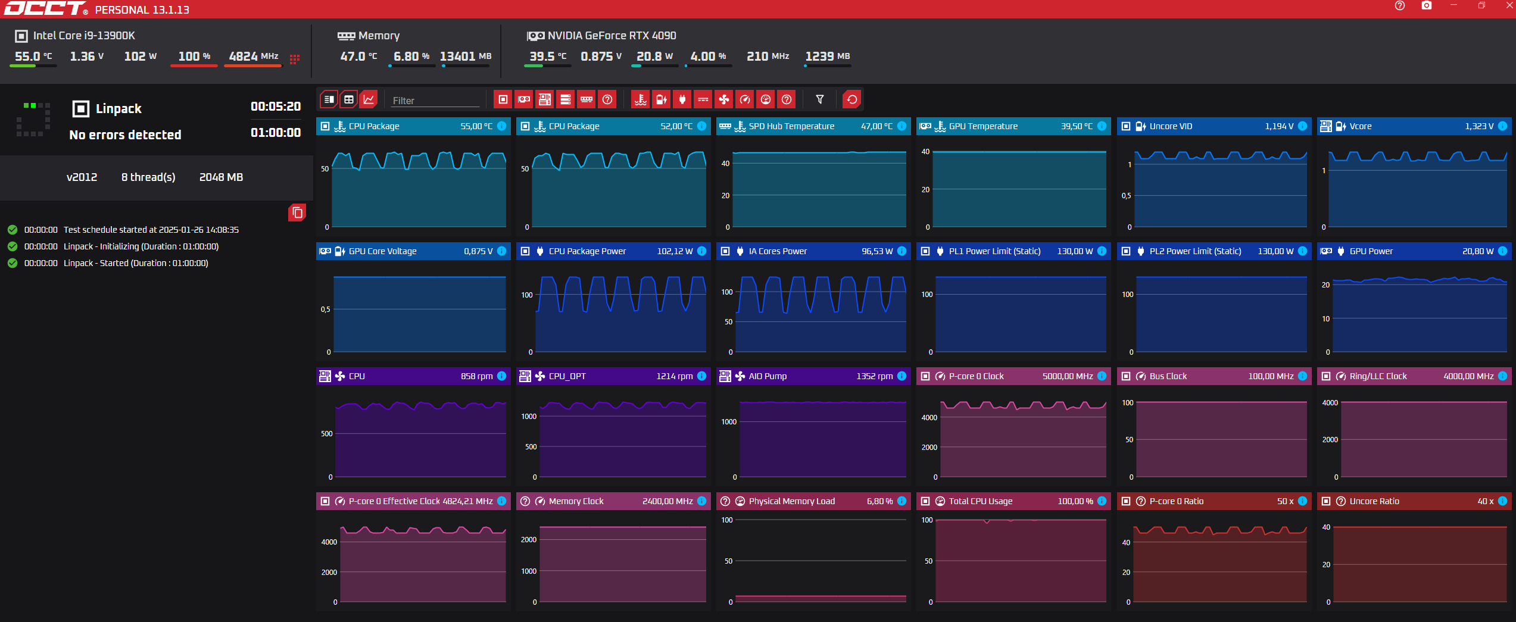1516x622 pixels.
Task: Select the P-core 0 Clock card header
Action: point(1013,376)
